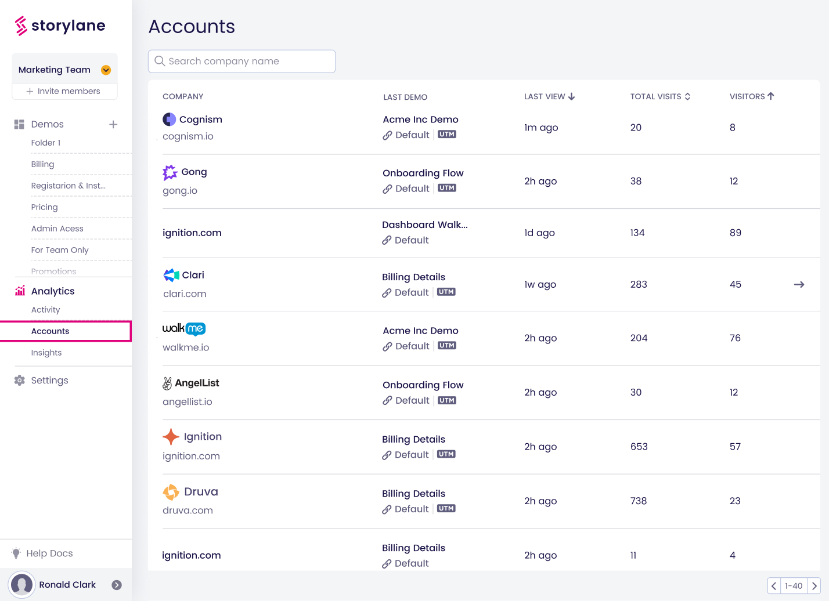Screen dimensions: 829x601
Task: Add a new demo with plus icon
Action: point(113,124)
